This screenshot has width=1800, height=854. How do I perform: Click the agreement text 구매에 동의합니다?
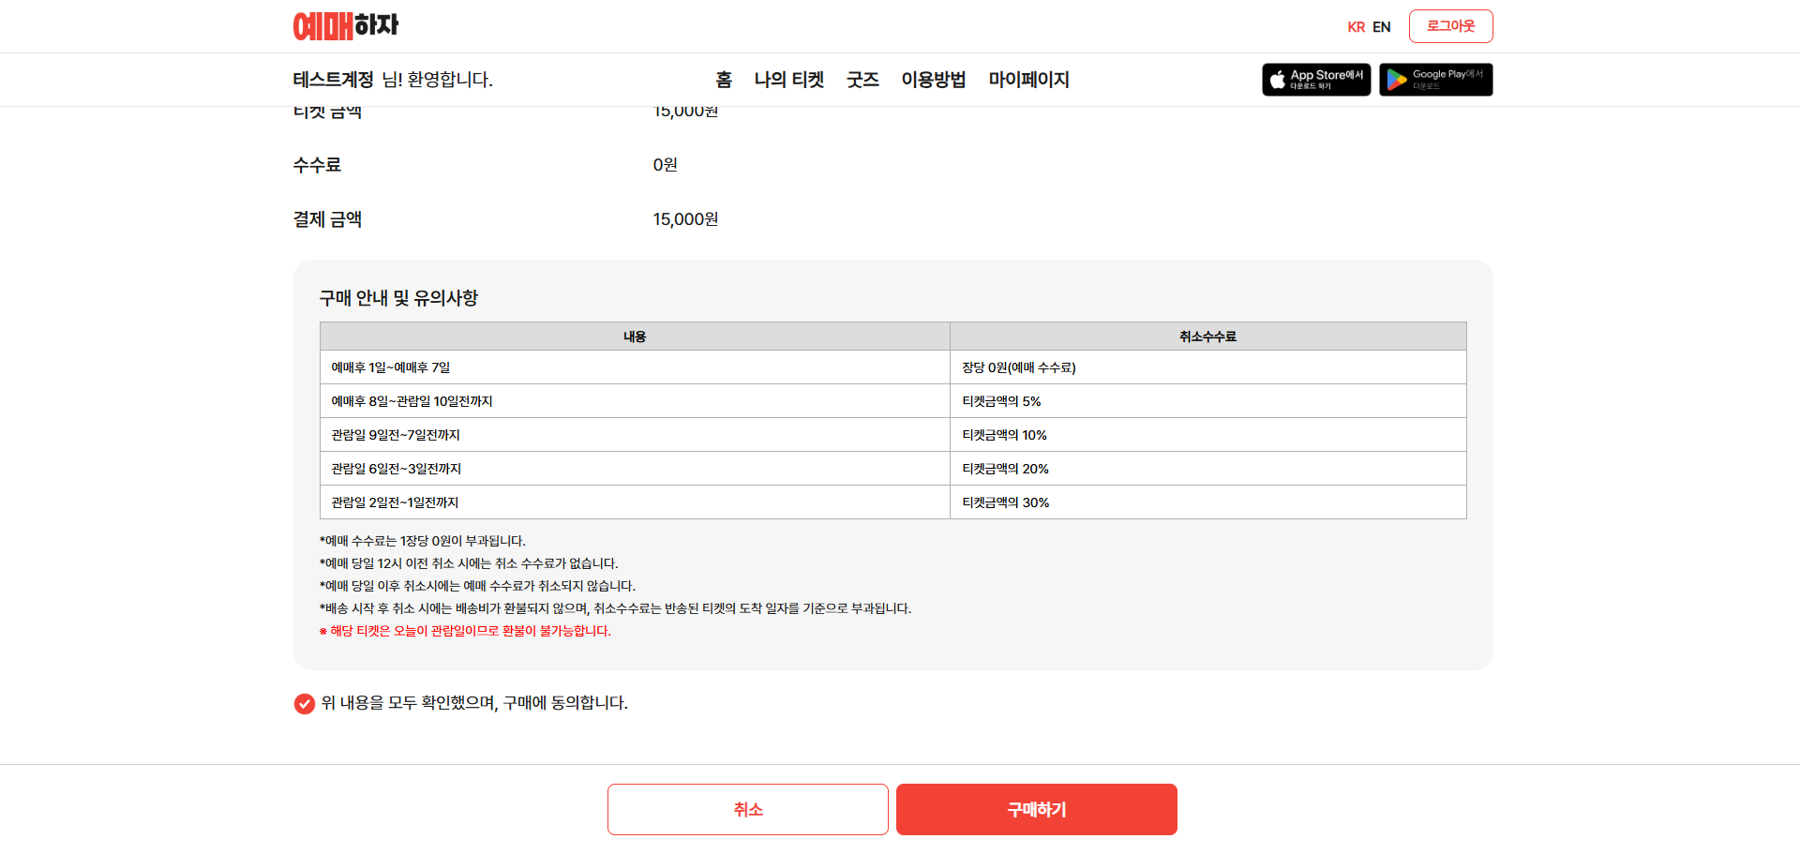[565, 703]
